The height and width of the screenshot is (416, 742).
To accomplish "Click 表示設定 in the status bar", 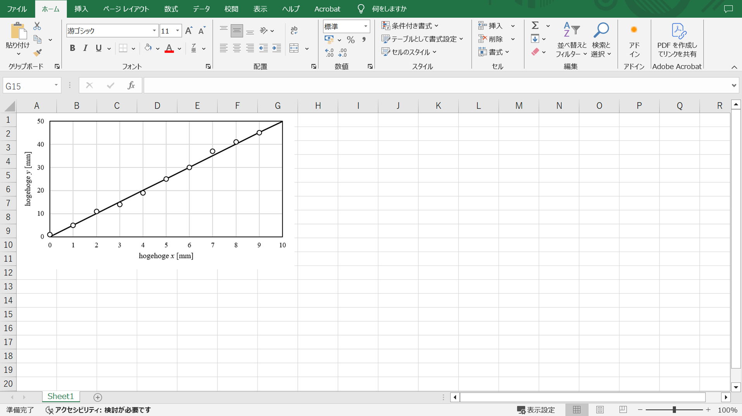I will click(x=536, y=410).
